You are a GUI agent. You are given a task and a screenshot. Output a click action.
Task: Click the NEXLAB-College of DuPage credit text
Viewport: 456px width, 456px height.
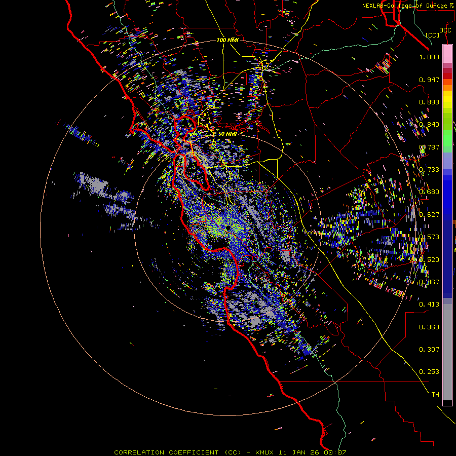point(407,6)
